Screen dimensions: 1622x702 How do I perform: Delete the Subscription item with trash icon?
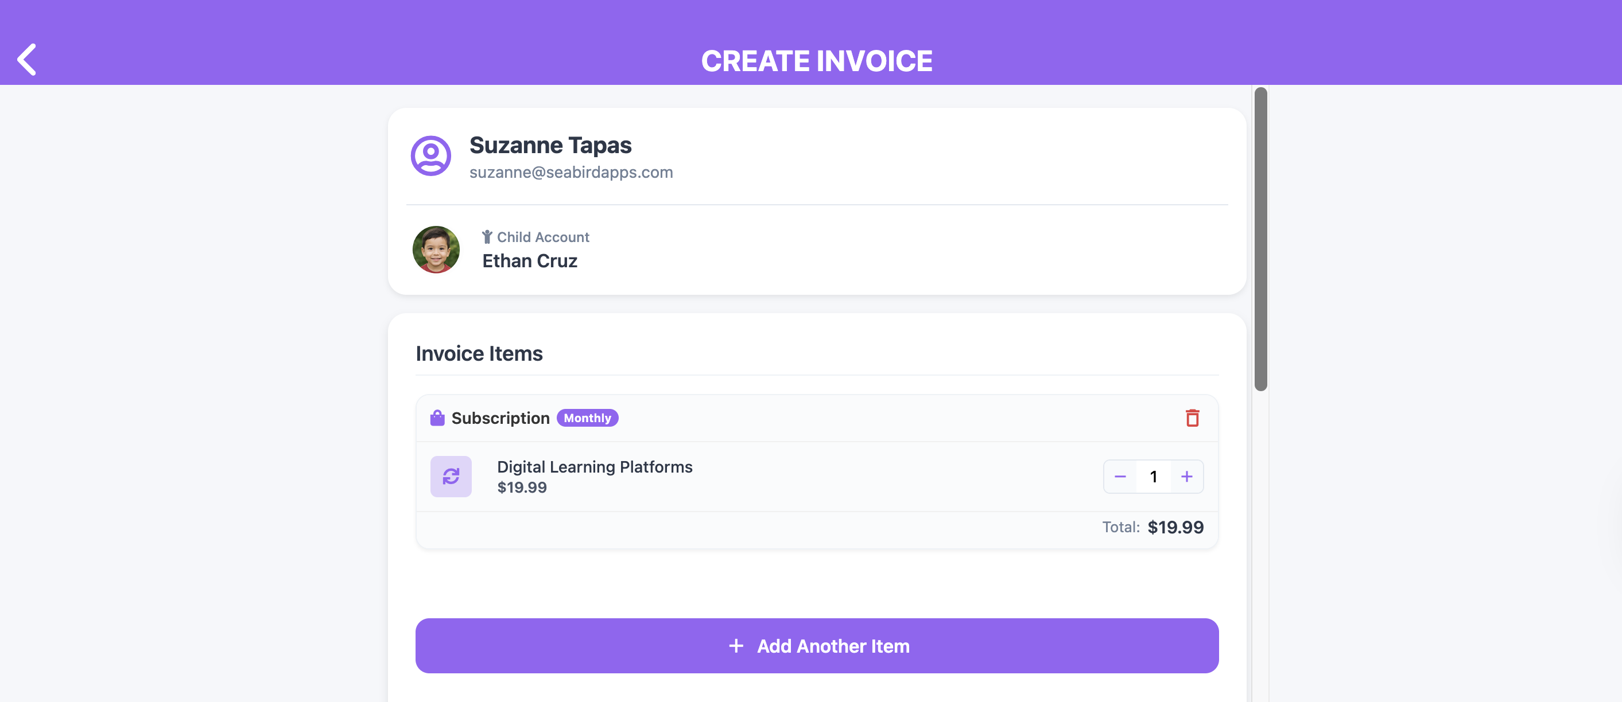click(1192, 418)
